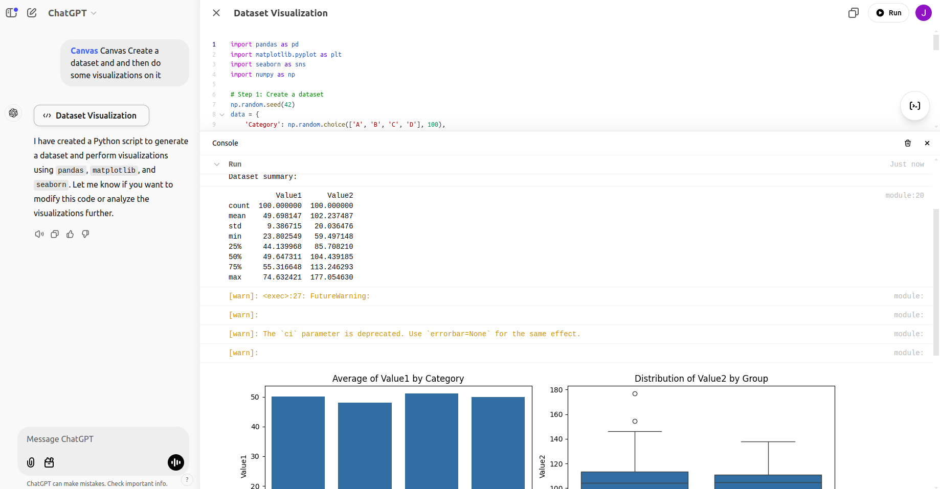Click the Canvas tag in user message
The image size is (940, 489).
(x=84, y=51)
